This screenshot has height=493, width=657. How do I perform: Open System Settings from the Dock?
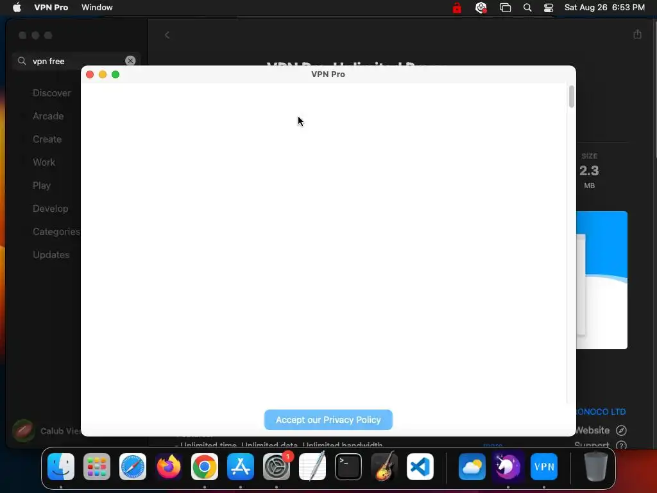pos(277,467)
